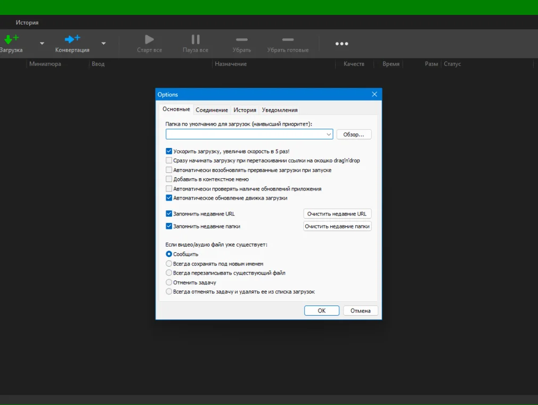Enable Добавить в контекстное меню checkbox
This screenshot has width=538, height=405.
tap(169, 179)
